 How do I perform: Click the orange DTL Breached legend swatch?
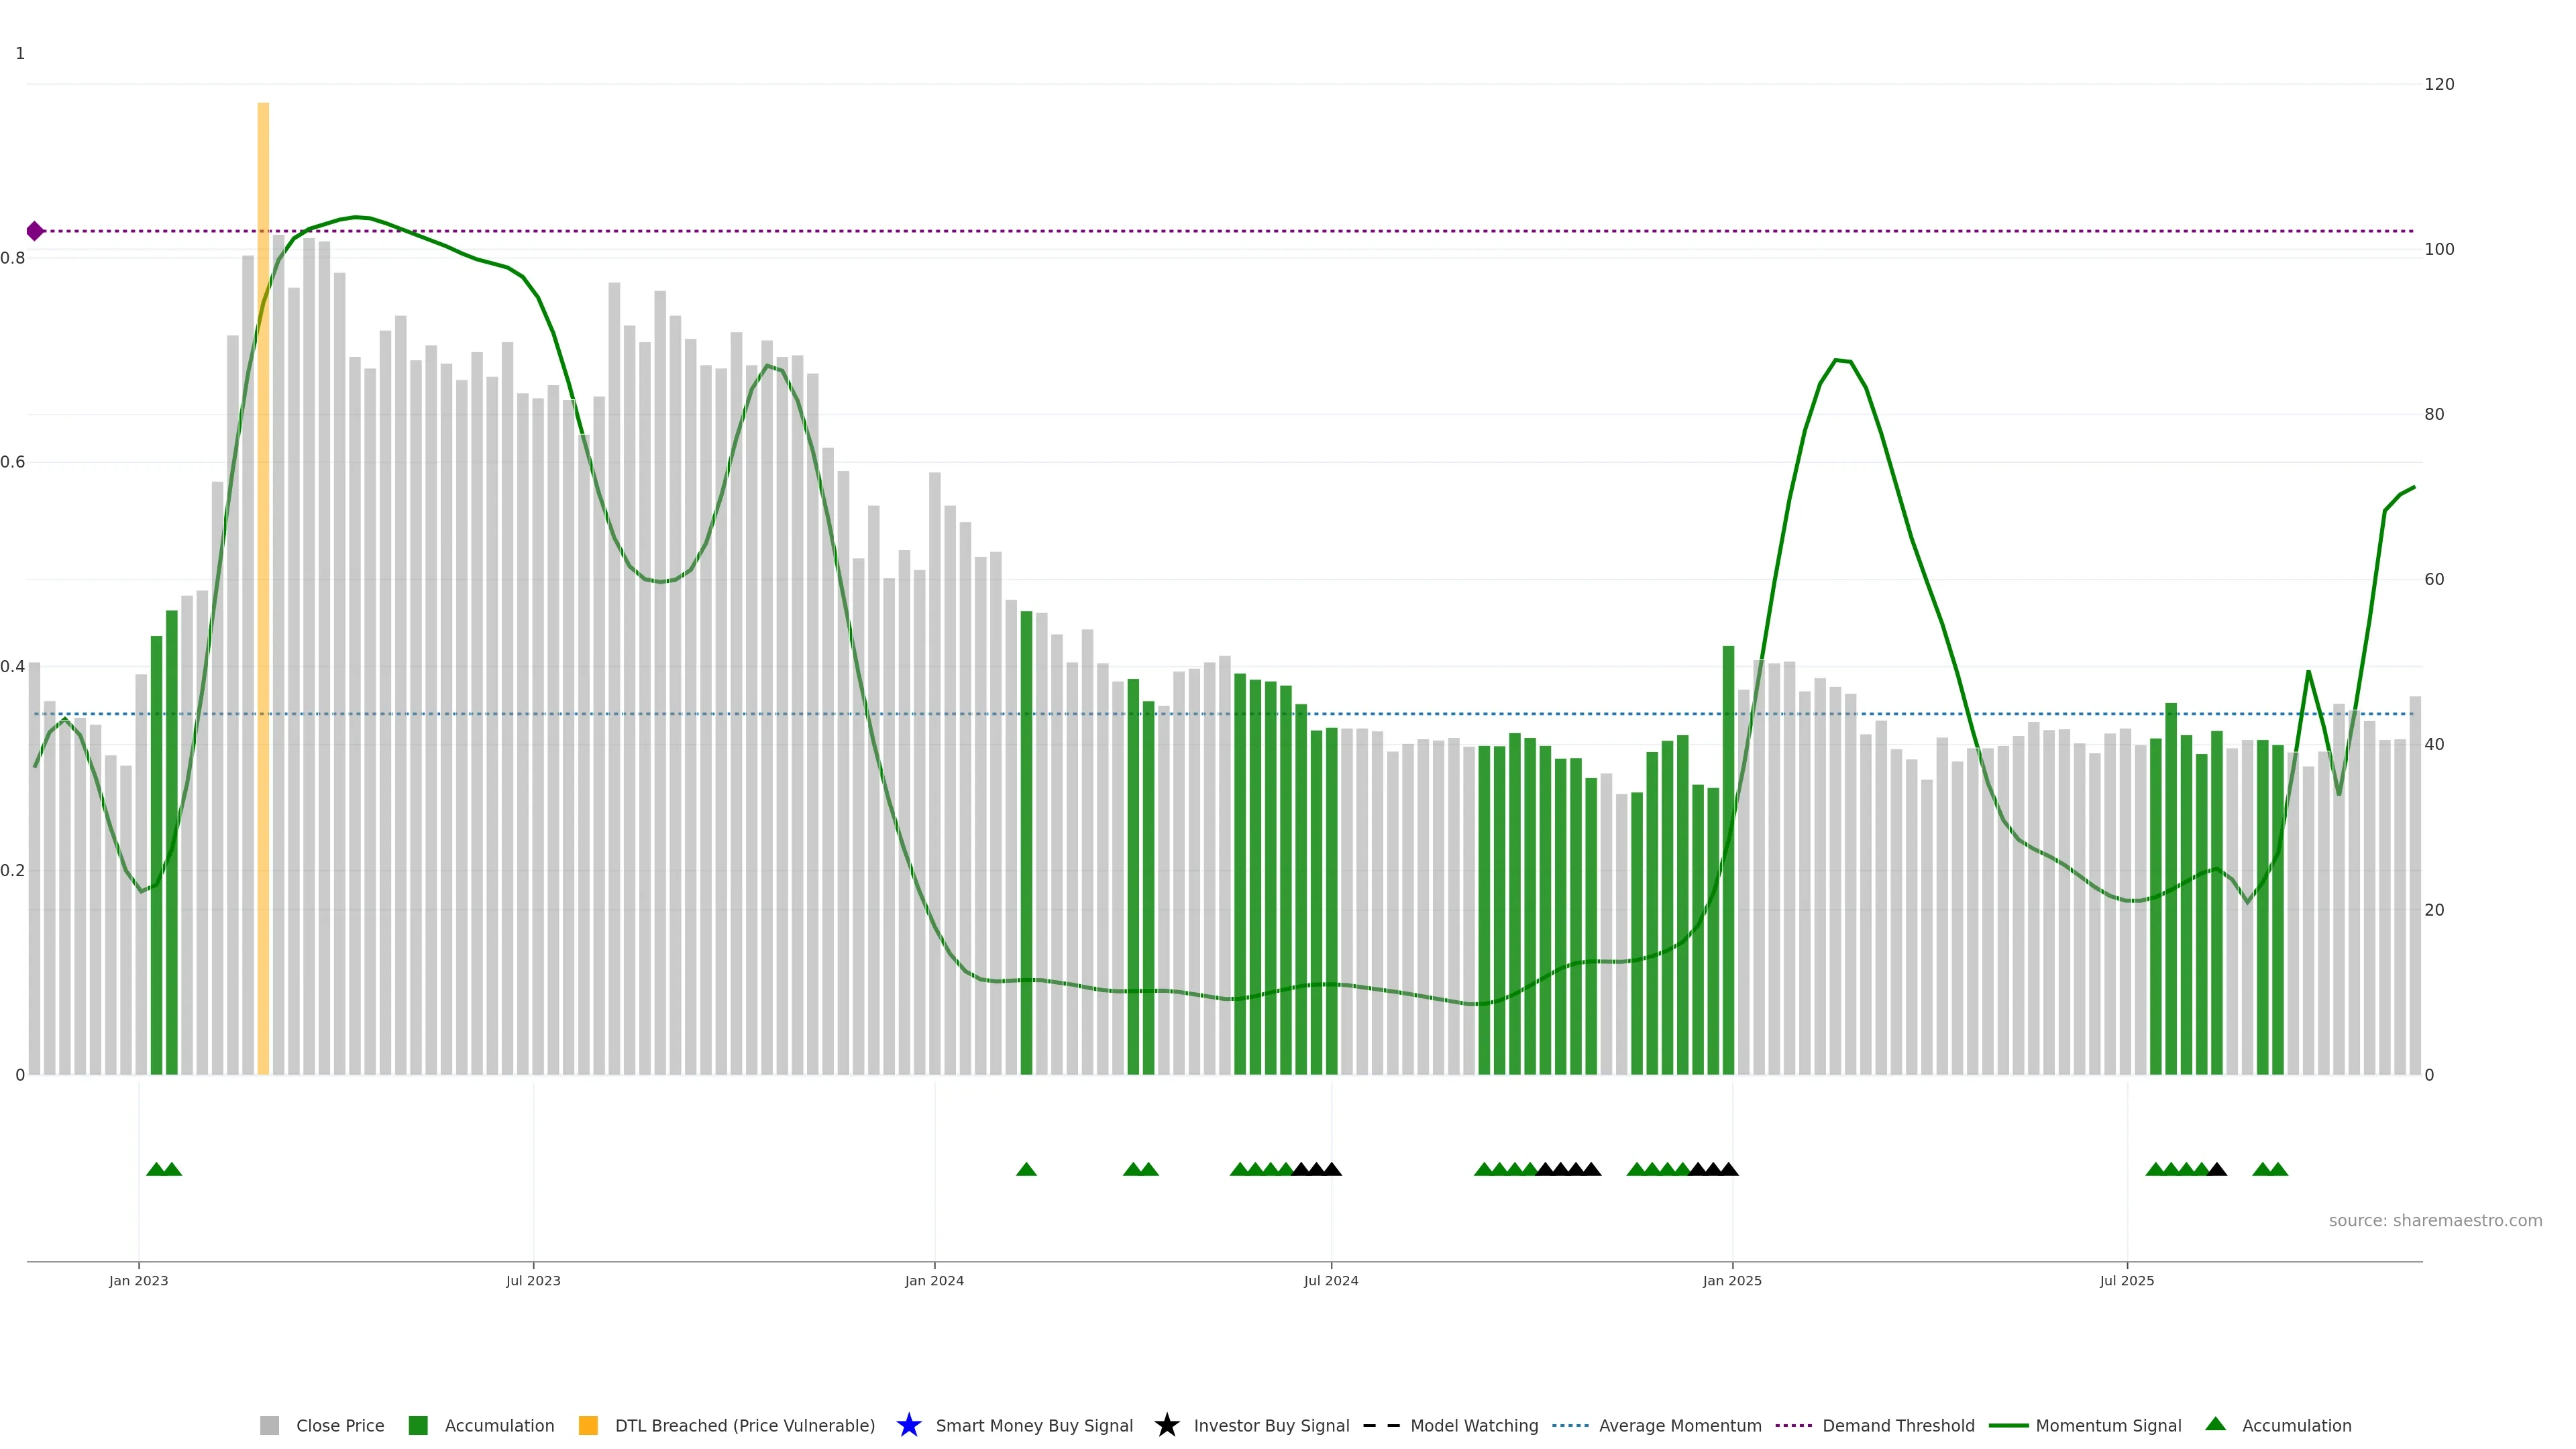click(588, 1425)
